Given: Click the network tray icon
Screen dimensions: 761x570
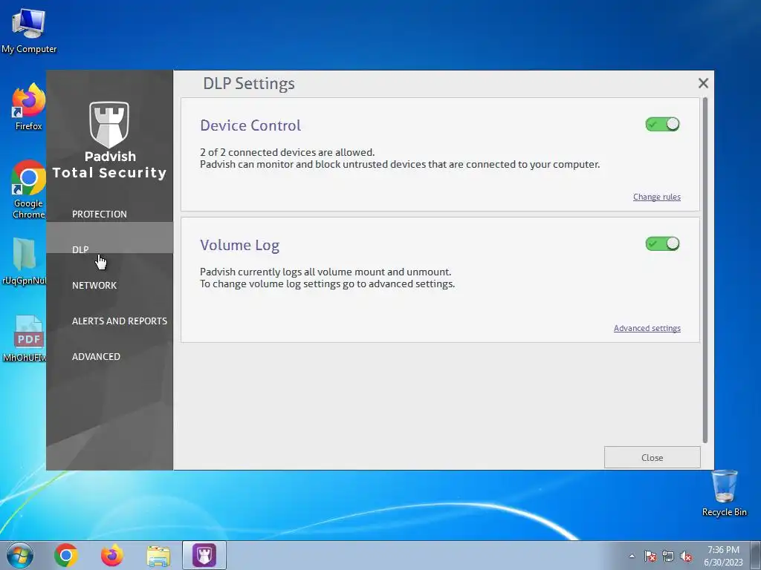Looking at the screenshot, I should tap(668, 556).
